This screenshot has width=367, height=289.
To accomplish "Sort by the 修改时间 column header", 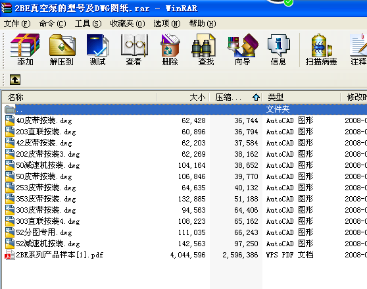I will coord(354,97).
